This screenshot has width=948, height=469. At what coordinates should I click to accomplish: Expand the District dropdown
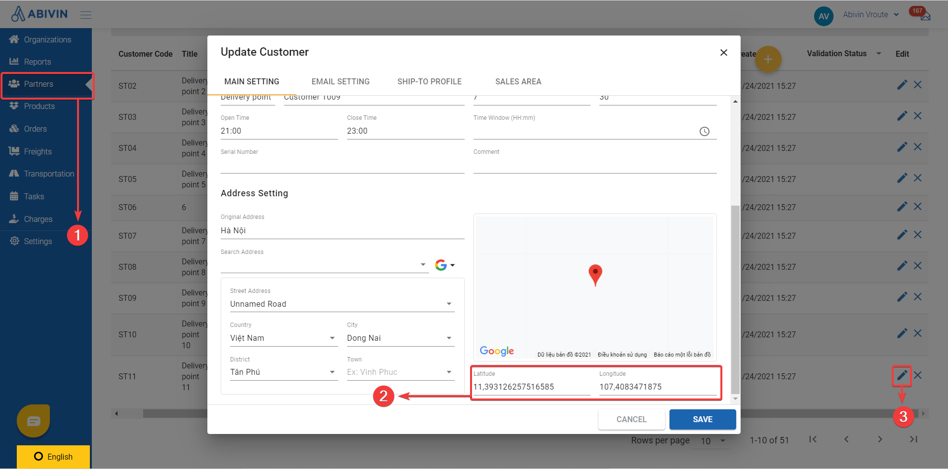(332, 372)
